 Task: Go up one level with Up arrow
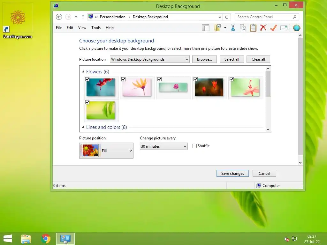coord(83,17)
